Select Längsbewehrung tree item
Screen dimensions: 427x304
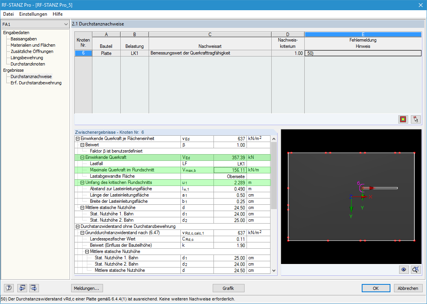[x=27, y=58]
